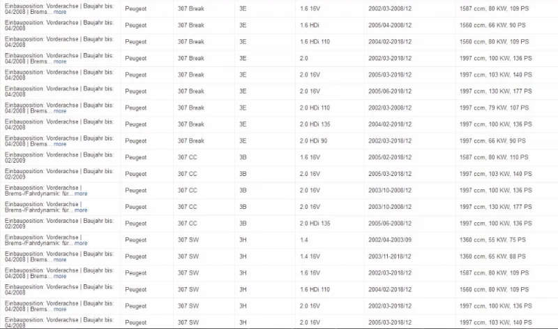The image size is (558, 329).
Task: Select the "2003/11-2018/12" date range cell
Action: pos(390,256)
